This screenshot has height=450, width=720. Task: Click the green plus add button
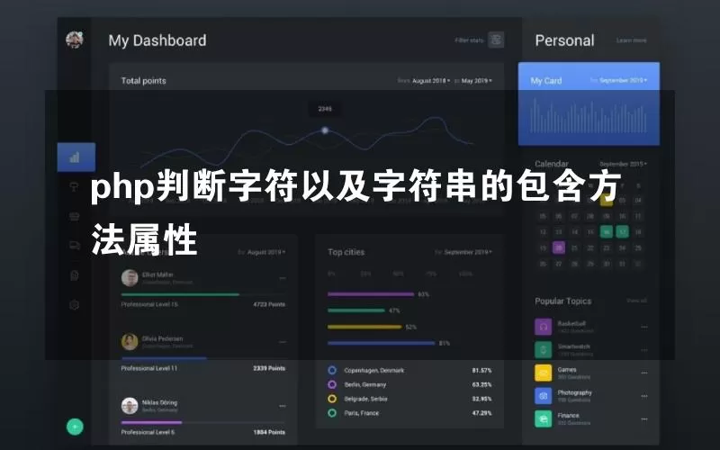pos(75,427)
